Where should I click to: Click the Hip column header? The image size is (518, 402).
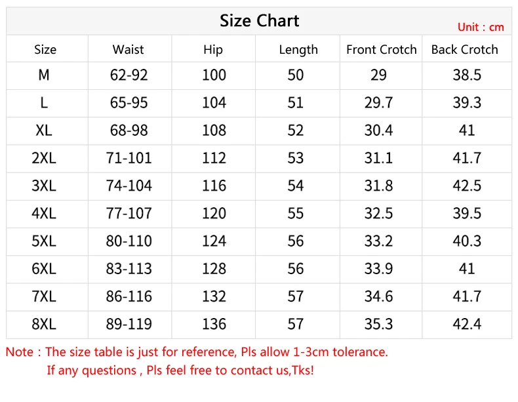coord(213,50)
